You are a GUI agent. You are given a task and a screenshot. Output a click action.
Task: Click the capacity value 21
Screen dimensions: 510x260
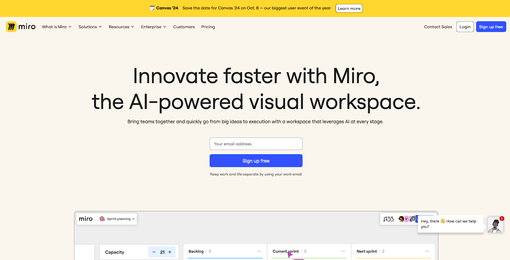[162, 252]
